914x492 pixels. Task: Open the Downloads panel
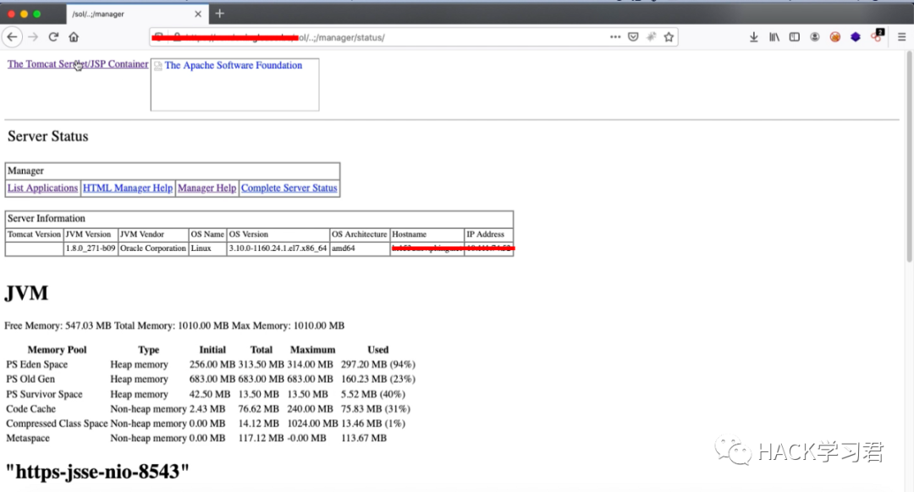754,36
